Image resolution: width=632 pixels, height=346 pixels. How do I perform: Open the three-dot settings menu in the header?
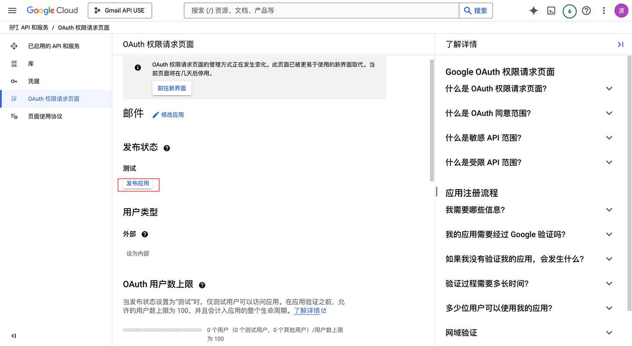click(604, 11)
